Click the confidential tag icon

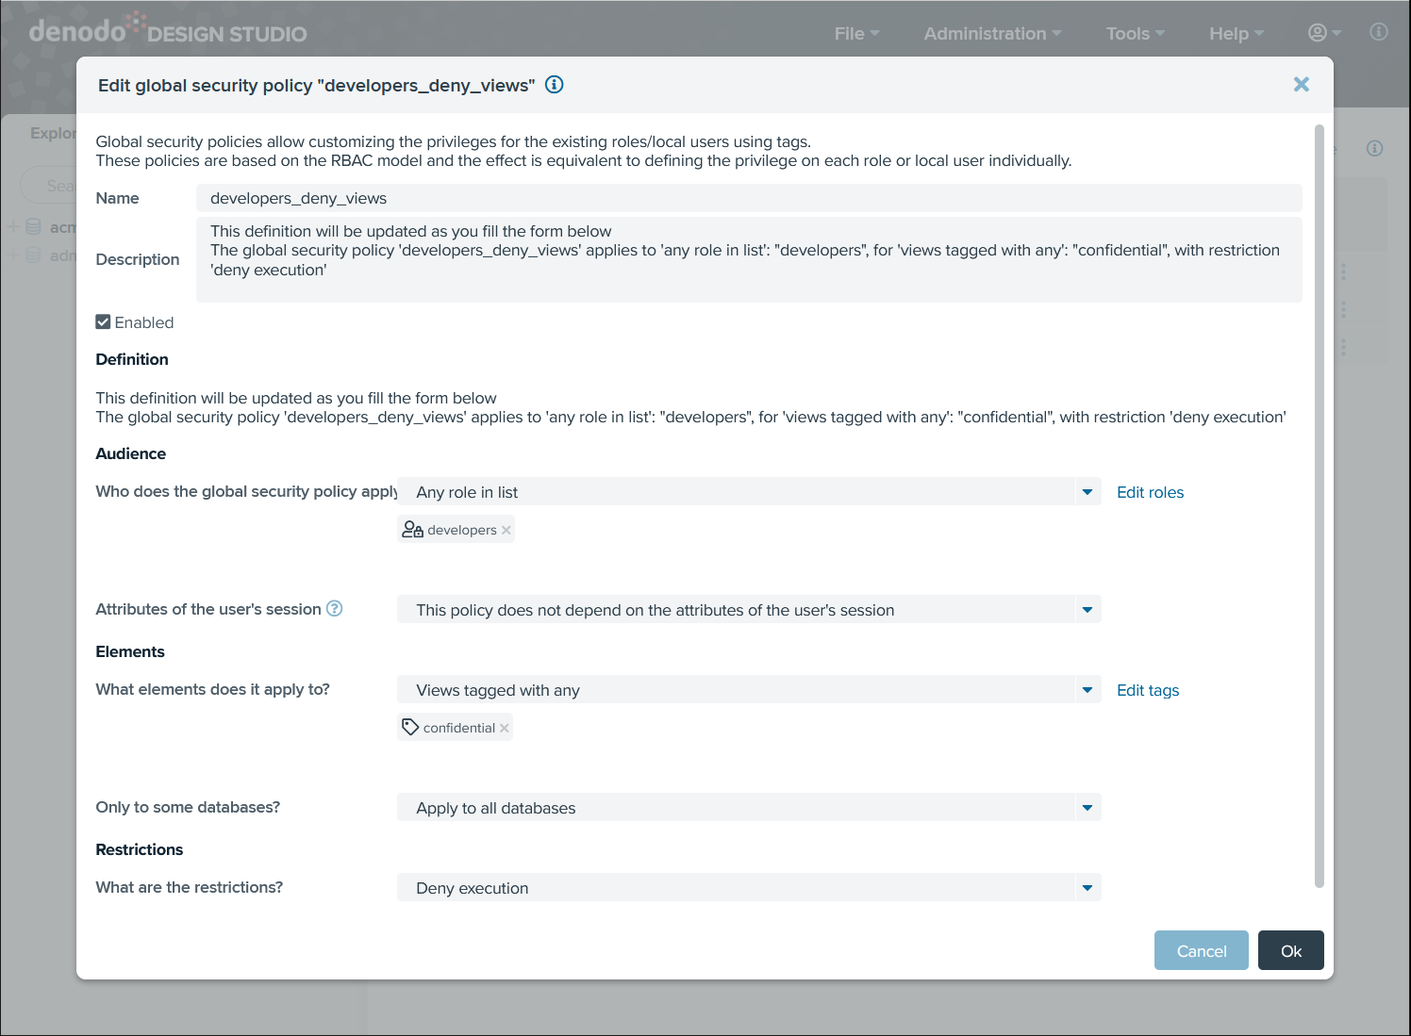410,727
